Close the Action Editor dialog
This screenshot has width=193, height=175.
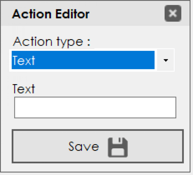[x=173, y=13]
